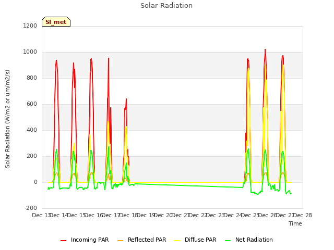Click the y-axis label Solar Radiation
Screen dimensions: 334x250
pos(7,119)
